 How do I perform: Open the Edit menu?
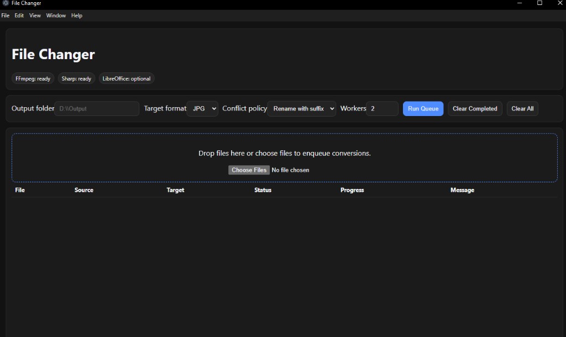(x=19, y=15)
